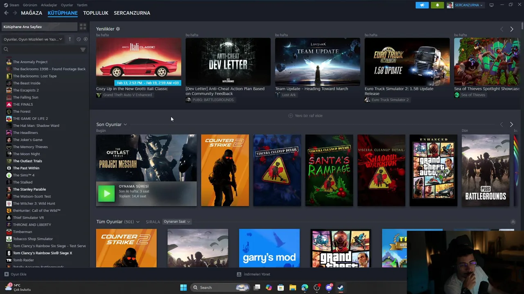Click the Windows taskbar Search box
The height and width of the screenshot is (294, 524).
coord(220,287)
